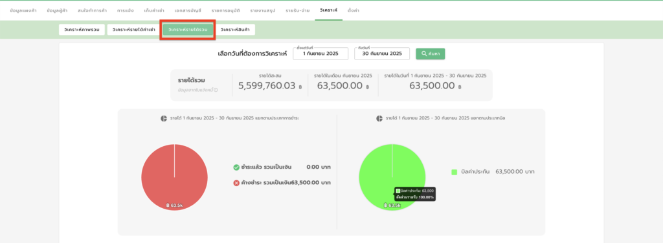Go to รายการอนุมัติ menu
Screen dimensions: 663x243
pos(225,10)
